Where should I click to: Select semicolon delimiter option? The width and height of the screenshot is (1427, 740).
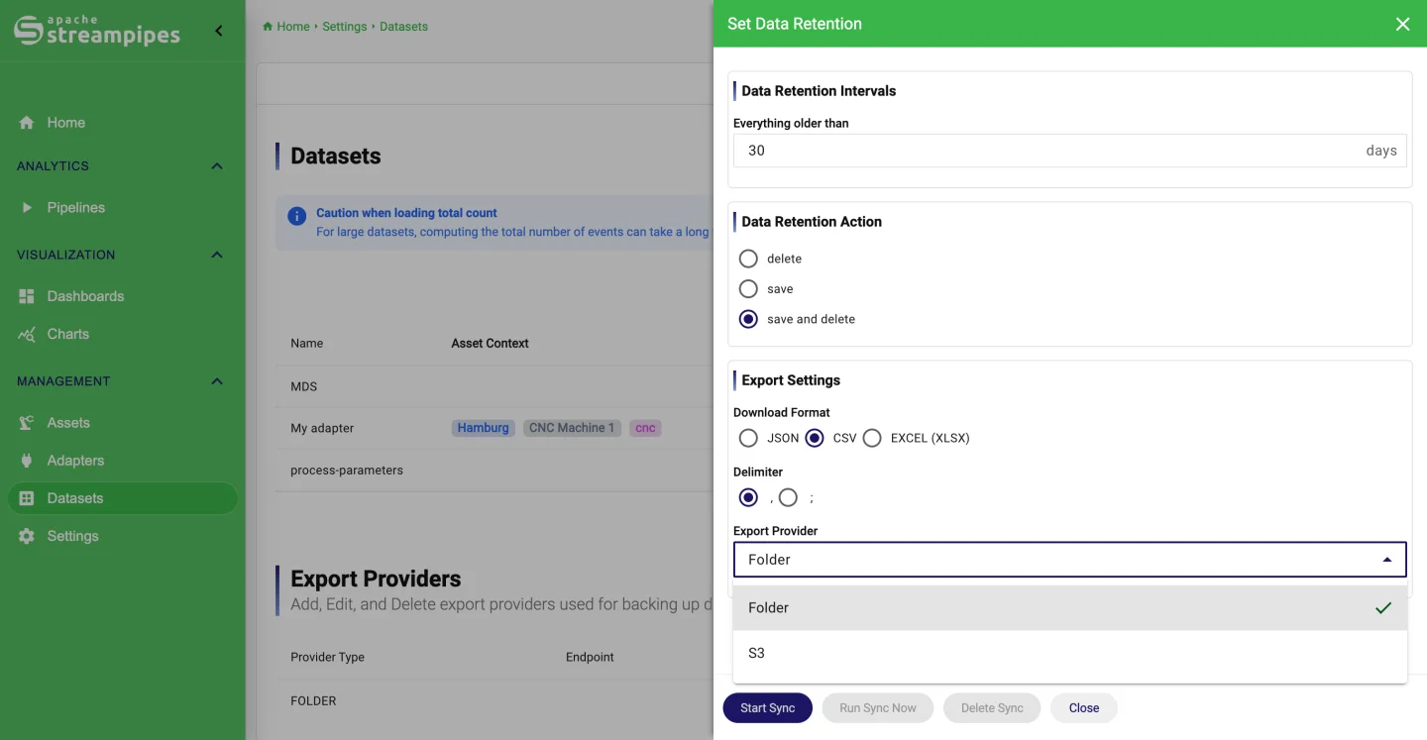point(788,497)
